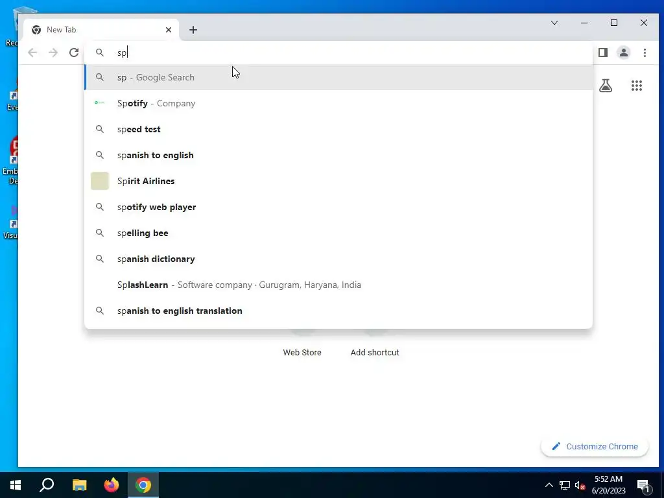
Task: Open a new tab with plus button
Action: click(193, 30)
